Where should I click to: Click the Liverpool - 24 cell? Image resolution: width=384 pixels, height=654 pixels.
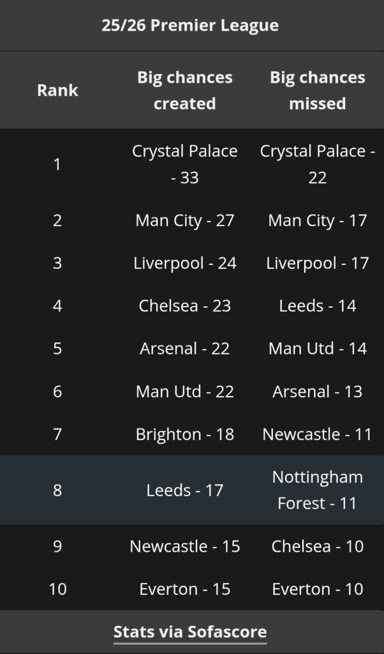point(185,263)
